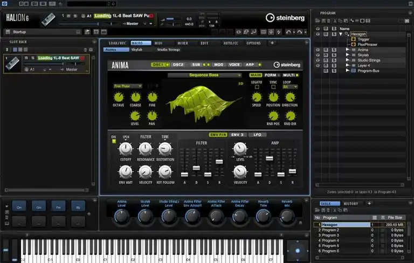Switch to the MIXER editor tab
This screenshot has width=414, height=263.
point(183,43)
